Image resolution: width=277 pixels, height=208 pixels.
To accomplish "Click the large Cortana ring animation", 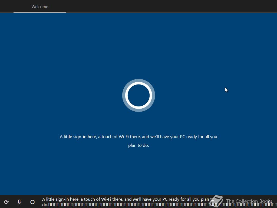I will 138,95.
